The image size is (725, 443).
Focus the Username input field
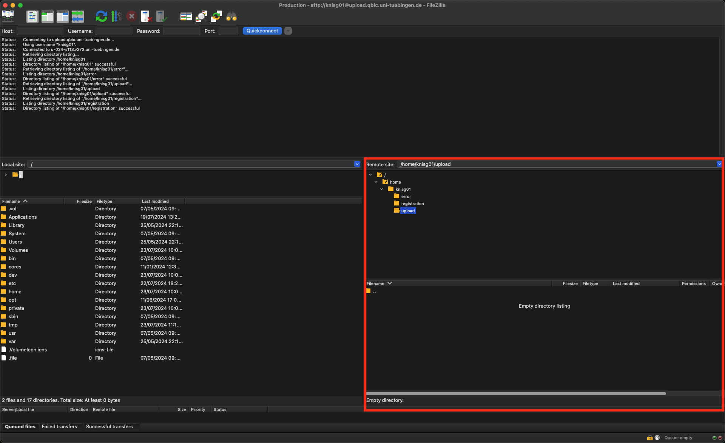[114, 31]
